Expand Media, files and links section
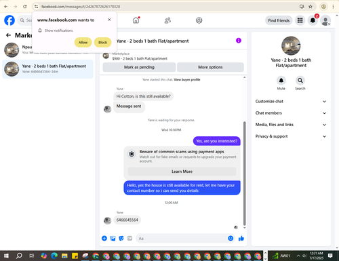 point(291,125)
